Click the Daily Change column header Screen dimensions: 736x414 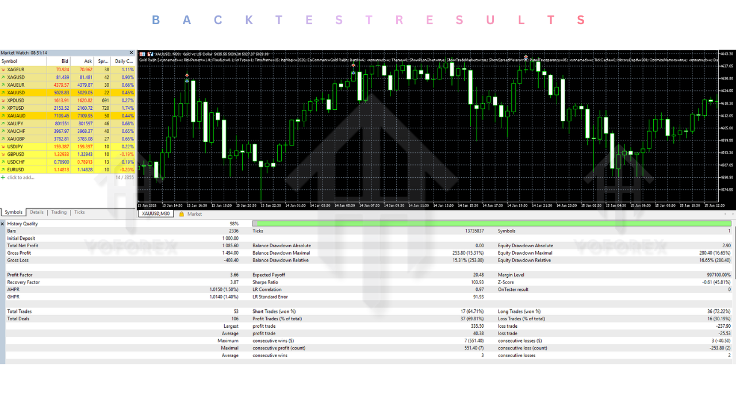pyautogui.click(x=124, y=61)
